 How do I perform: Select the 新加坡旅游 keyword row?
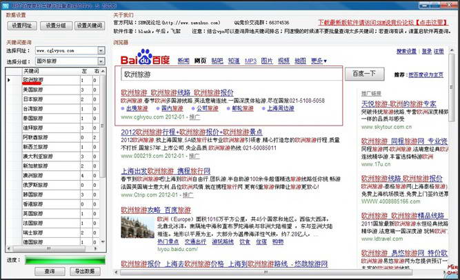click(53, 166)
